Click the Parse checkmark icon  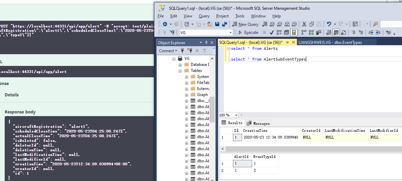271,32
